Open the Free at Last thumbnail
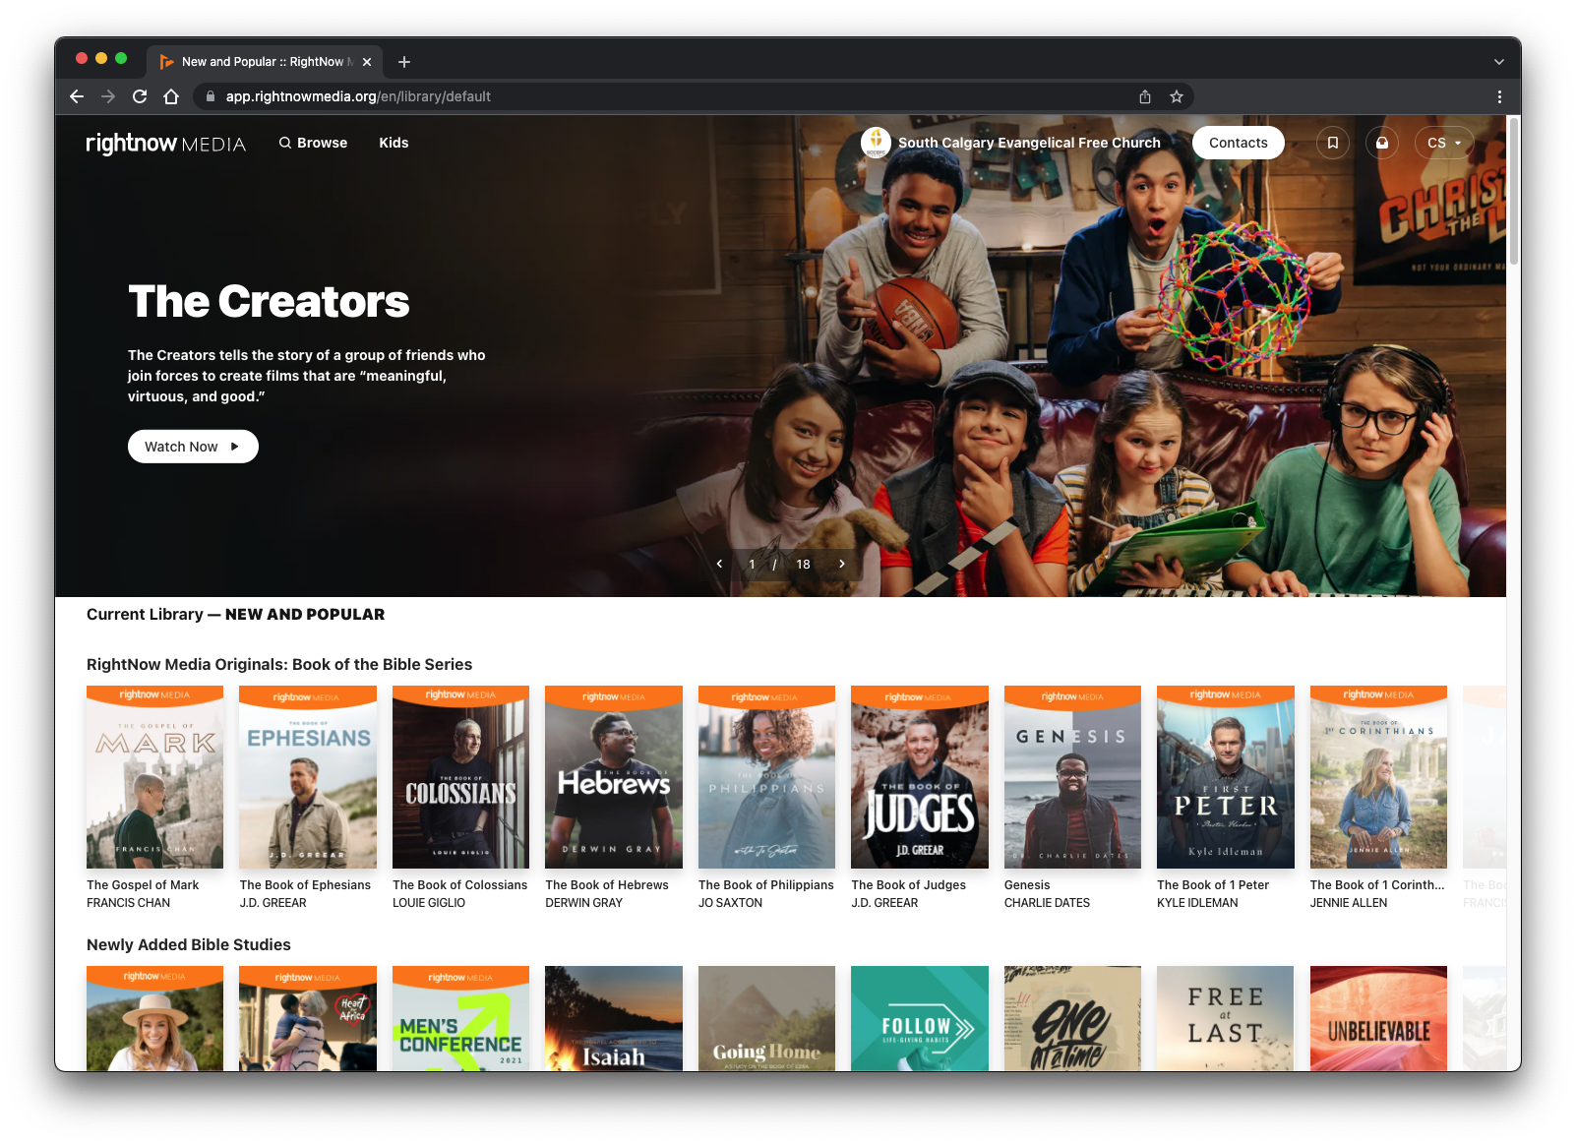Image resolution: width=1576 pixels, height=1144 pixels. click(x=1226, y=1018)
